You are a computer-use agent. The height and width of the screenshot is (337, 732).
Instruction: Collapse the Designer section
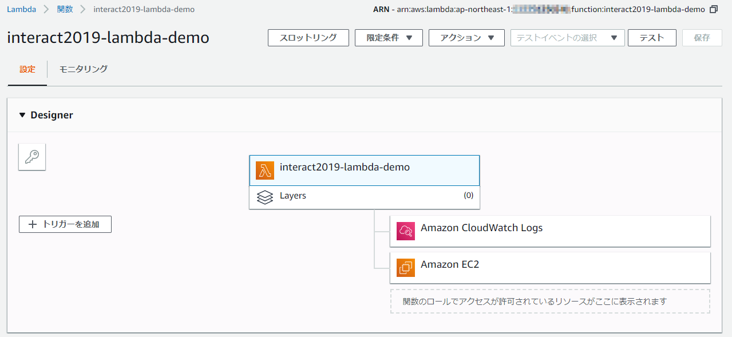tap(22, 115)
